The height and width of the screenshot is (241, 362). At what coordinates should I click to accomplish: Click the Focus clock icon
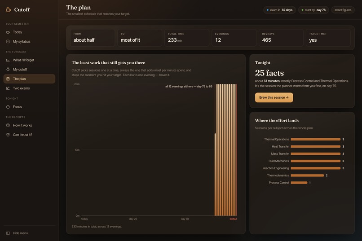[x=8, y=107]
